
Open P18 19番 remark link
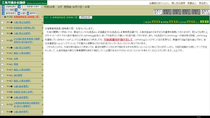21,112
